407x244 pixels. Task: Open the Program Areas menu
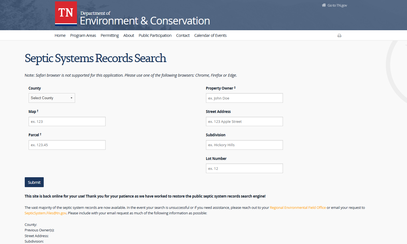click(x=83, y=35)
